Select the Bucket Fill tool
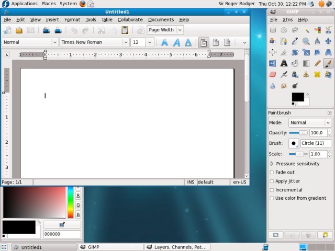The image size is (335, 251). [295, 63]
